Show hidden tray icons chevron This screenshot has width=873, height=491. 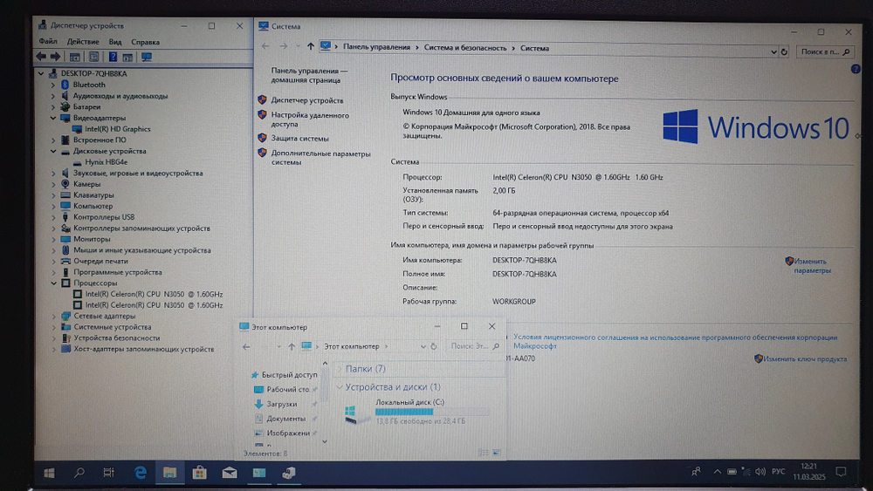(717, 472)
